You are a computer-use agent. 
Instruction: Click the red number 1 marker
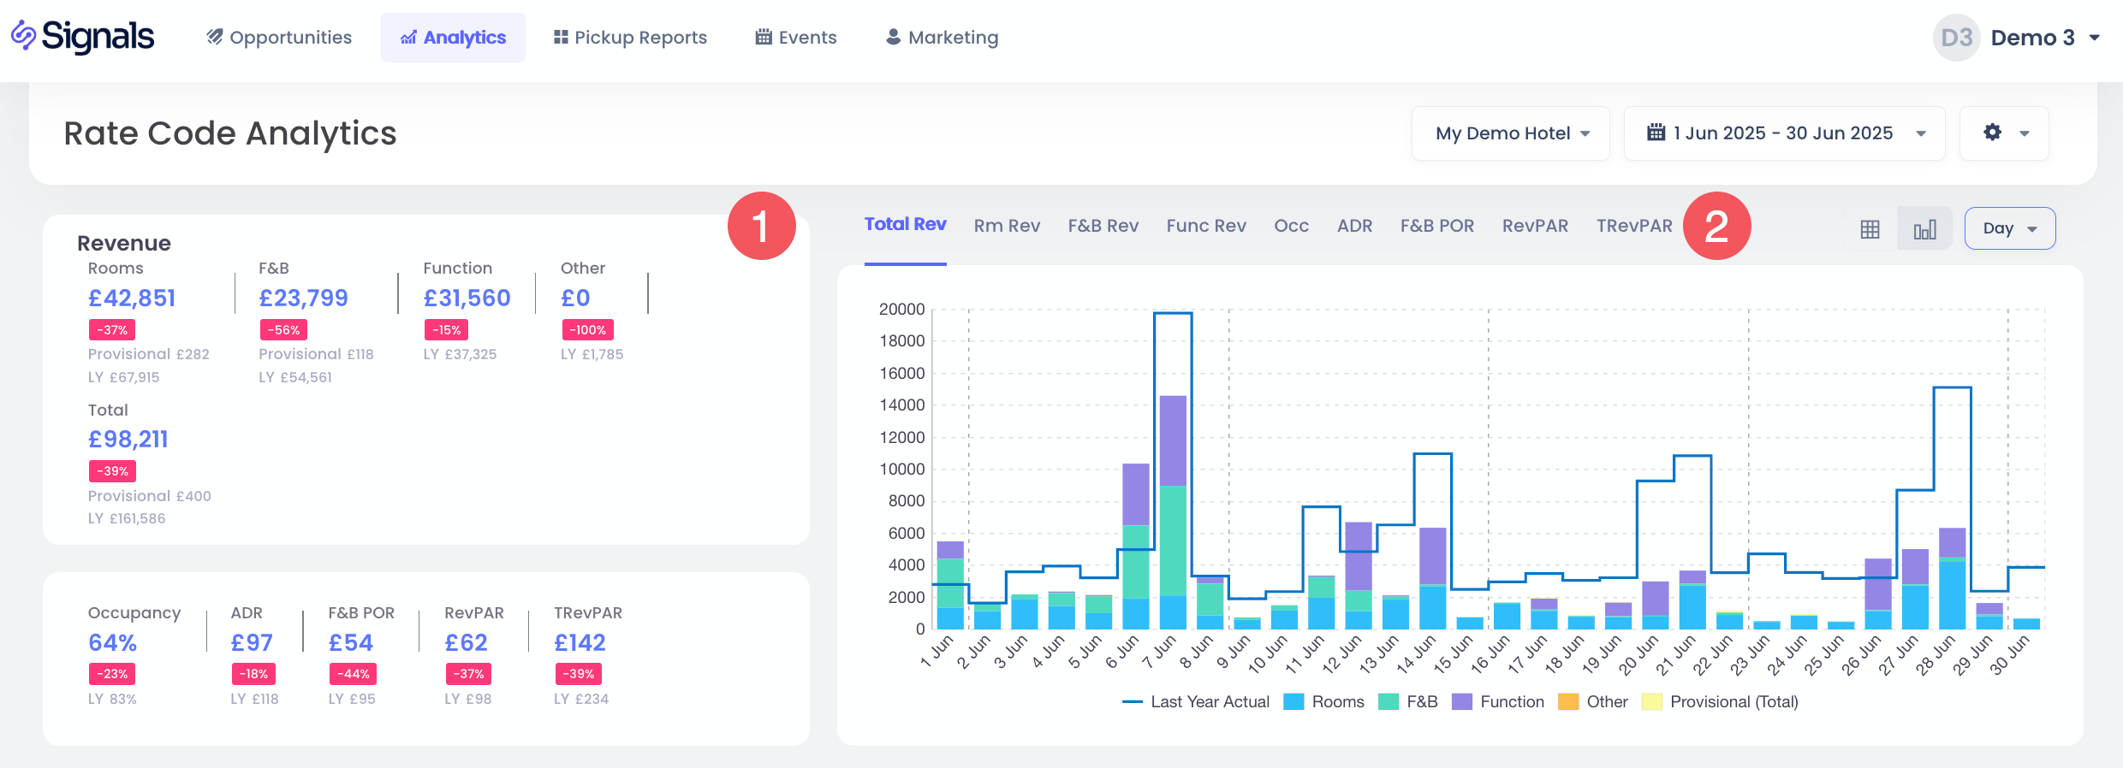pos(761,227)
